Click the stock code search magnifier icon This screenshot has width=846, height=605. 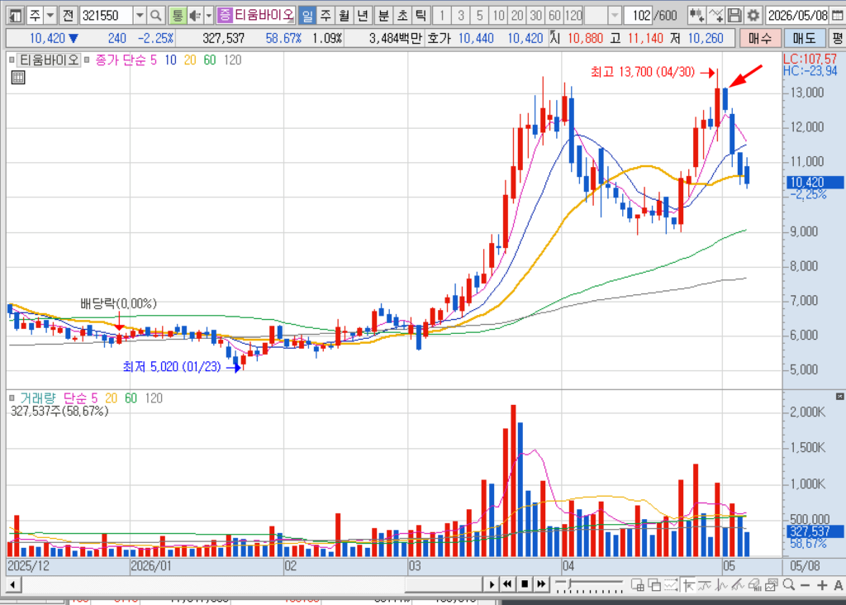click(156, 16)
